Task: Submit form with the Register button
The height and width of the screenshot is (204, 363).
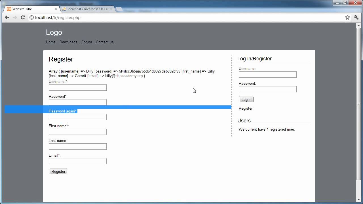Action: 58,171
